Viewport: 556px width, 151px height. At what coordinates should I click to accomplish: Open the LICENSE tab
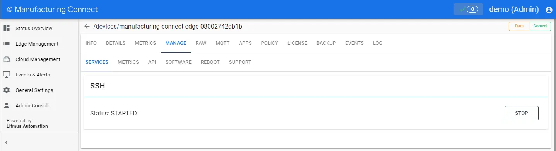(x=297, y=43)
